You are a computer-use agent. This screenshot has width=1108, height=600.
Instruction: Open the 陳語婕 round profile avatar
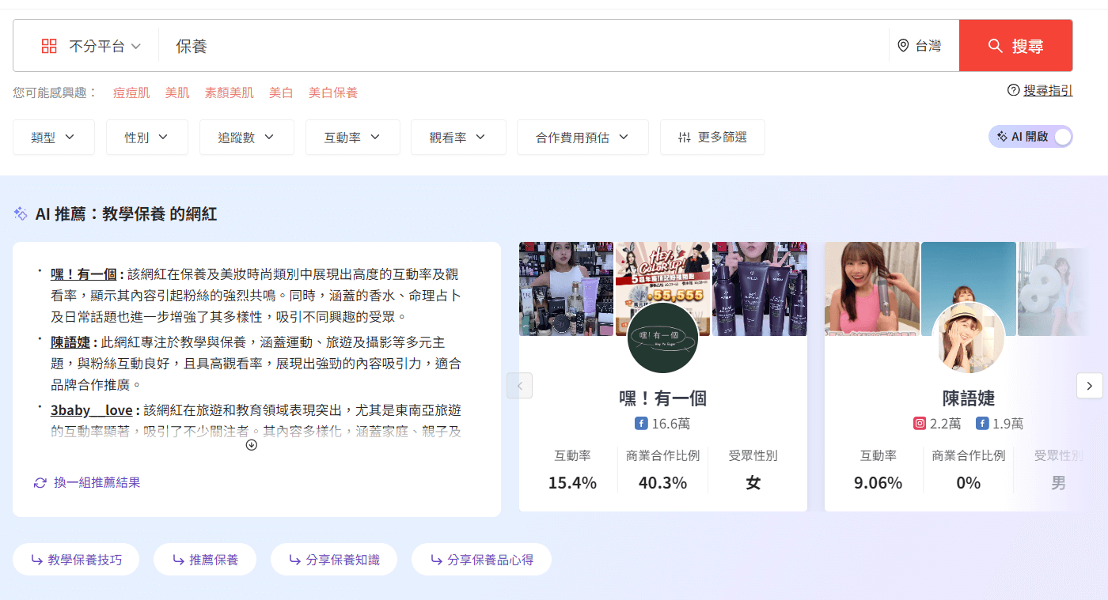tap(969, 337)
